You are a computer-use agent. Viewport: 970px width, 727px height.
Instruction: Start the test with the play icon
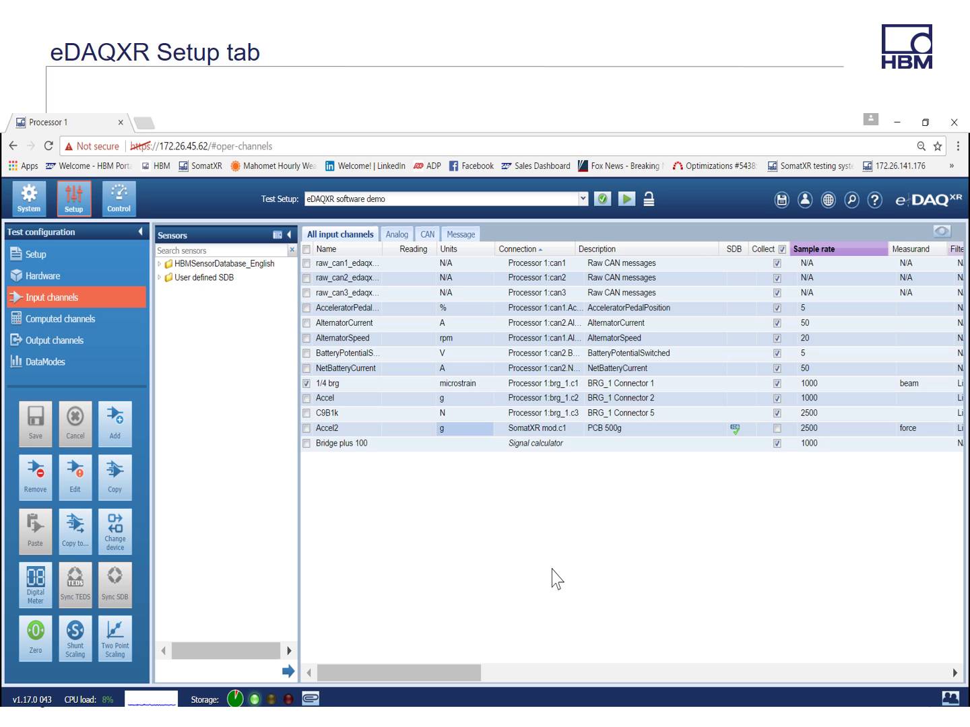(x=627, y=199)
